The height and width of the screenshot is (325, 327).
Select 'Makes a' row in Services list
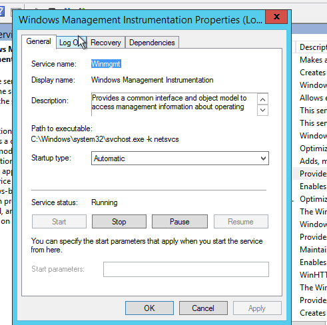(x=313, y=60)
